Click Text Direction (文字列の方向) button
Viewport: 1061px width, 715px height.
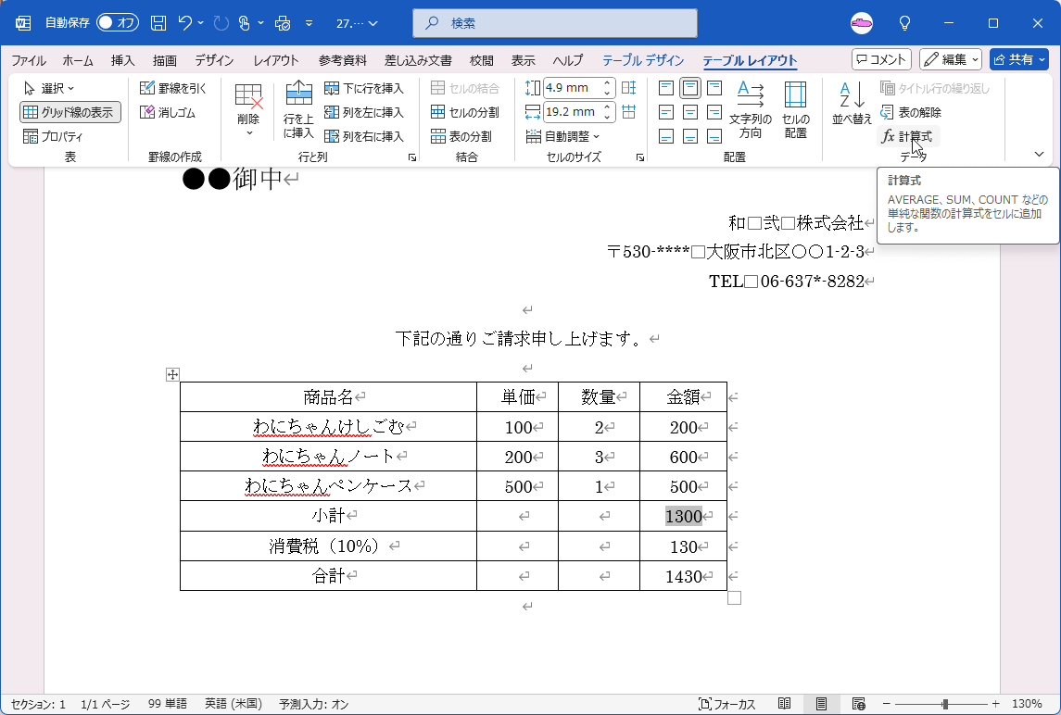(x=750, y=109)
